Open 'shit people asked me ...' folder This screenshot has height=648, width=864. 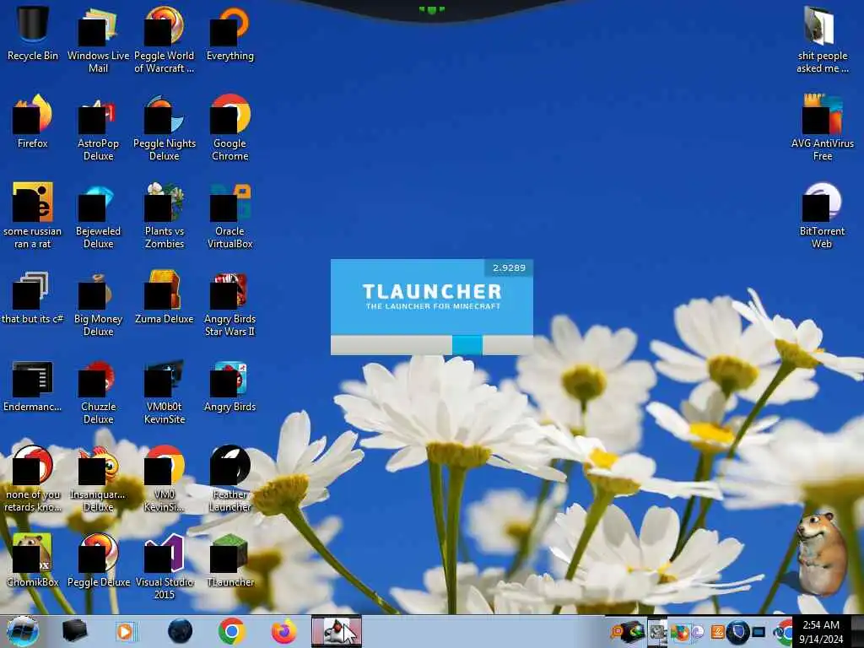(822, 40)
